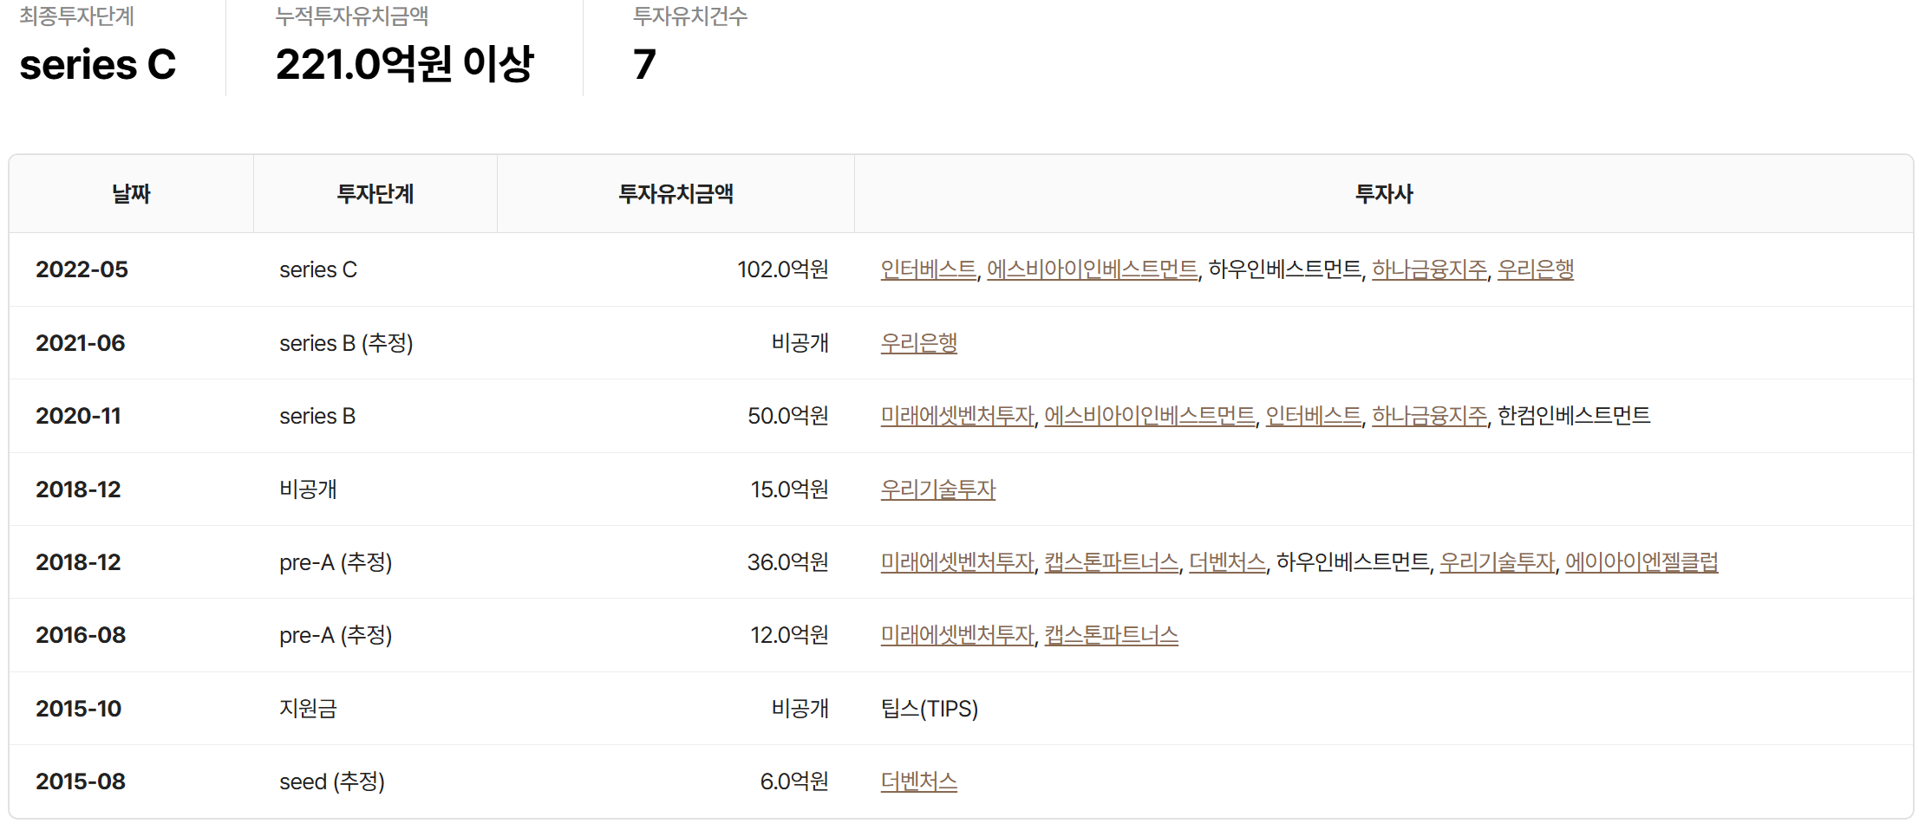Open 에스비아이인베스트먼트 in the 2020-11 series B row
This screenshot has width=1919, height=830.
[x=1149, y=416]
